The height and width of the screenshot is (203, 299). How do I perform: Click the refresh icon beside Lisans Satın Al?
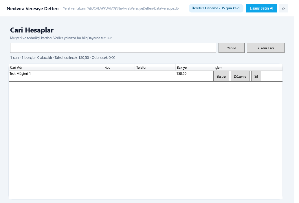tap(283, 8)
